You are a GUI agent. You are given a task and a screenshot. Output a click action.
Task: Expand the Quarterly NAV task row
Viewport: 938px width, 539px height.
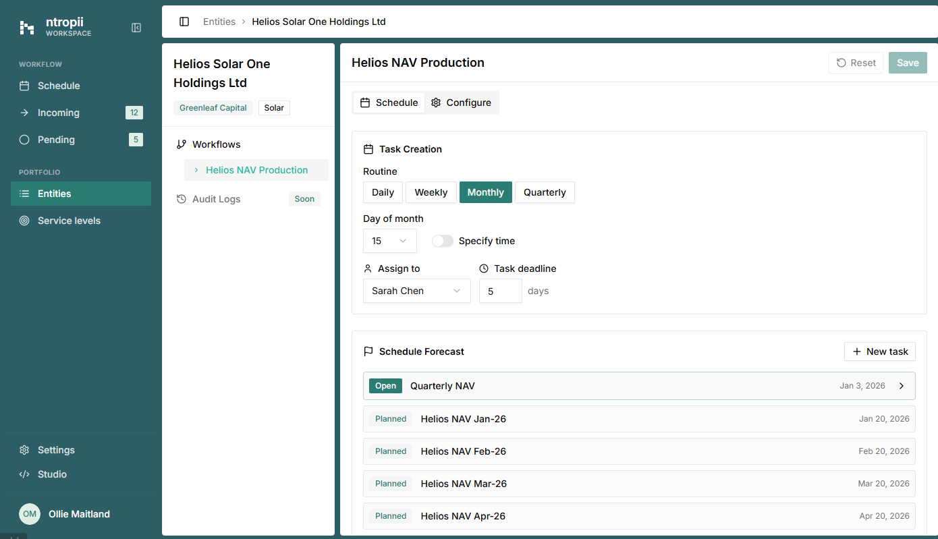901,385
